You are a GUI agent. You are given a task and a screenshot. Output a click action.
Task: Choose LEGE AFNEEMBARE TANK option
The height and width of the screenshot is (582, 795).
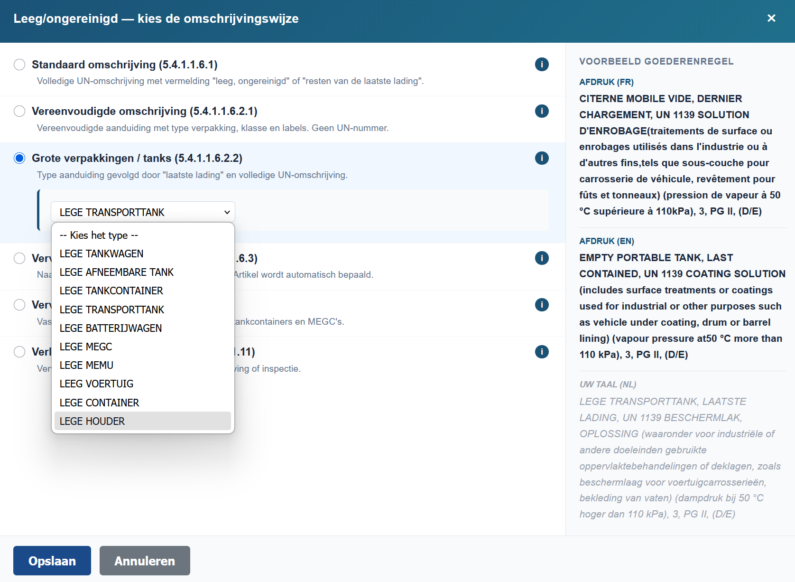(117, 272)
